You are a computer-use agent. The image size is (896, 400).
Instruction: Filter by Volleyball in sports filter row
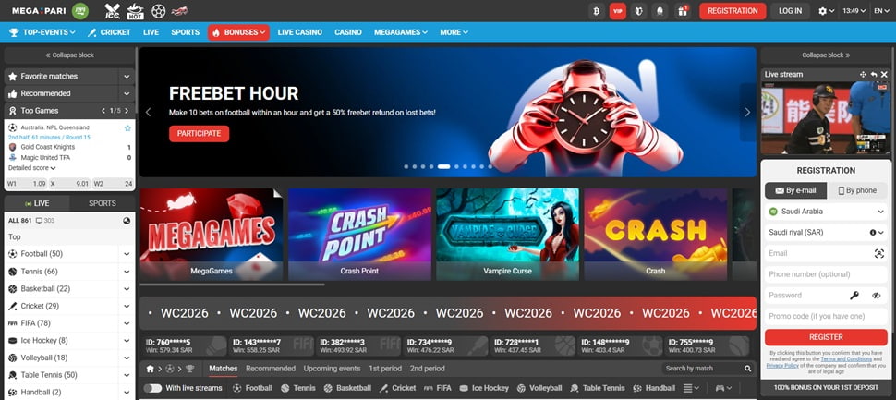coord(541,388)
